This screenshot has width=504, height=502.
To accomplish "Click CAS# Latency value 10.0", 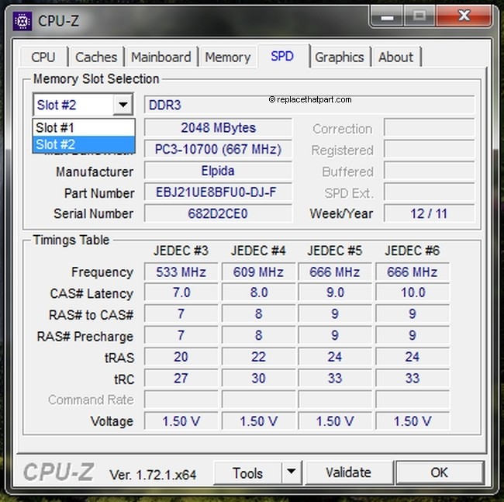I will pyautogui.click(x=413, y=293).
